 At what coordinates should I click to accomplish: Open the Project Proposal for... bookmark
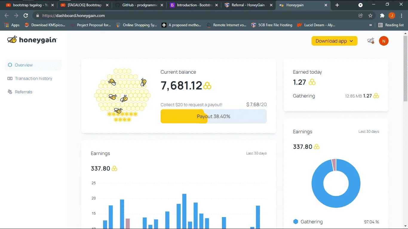(x=91, y=25)
